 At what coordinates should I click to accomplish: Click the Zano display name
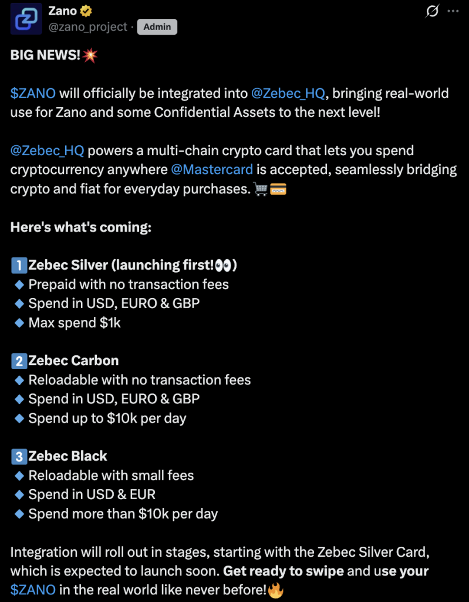[x=62, y=11]
